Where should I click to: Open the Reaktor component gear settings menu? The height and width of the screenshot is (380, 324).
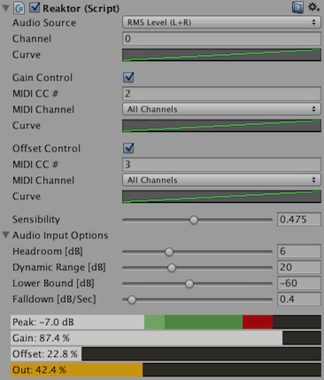(x=313, y=7)
